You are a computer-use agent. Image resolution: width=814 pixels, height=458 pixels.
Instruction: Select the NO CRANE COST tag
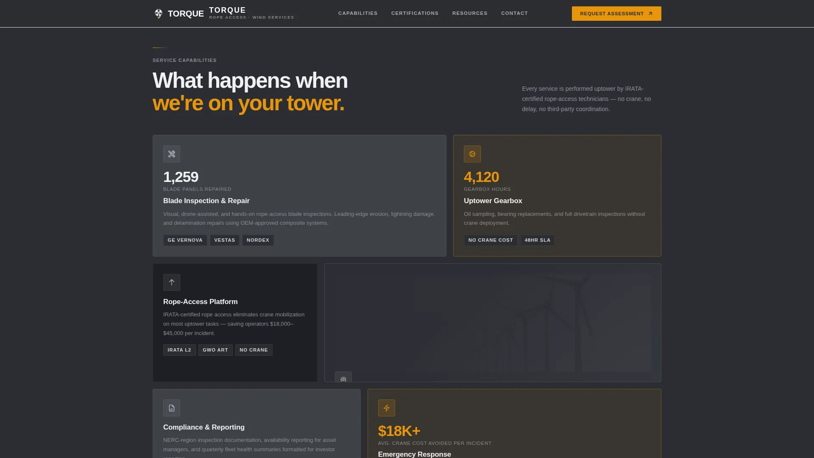coord(491,240)
